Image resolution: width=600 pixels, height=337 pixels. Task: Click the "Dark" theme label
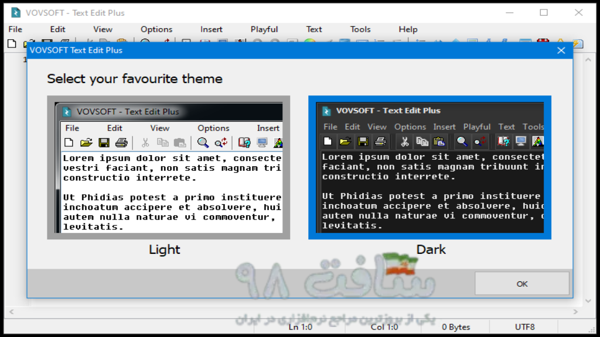[431, 249]
